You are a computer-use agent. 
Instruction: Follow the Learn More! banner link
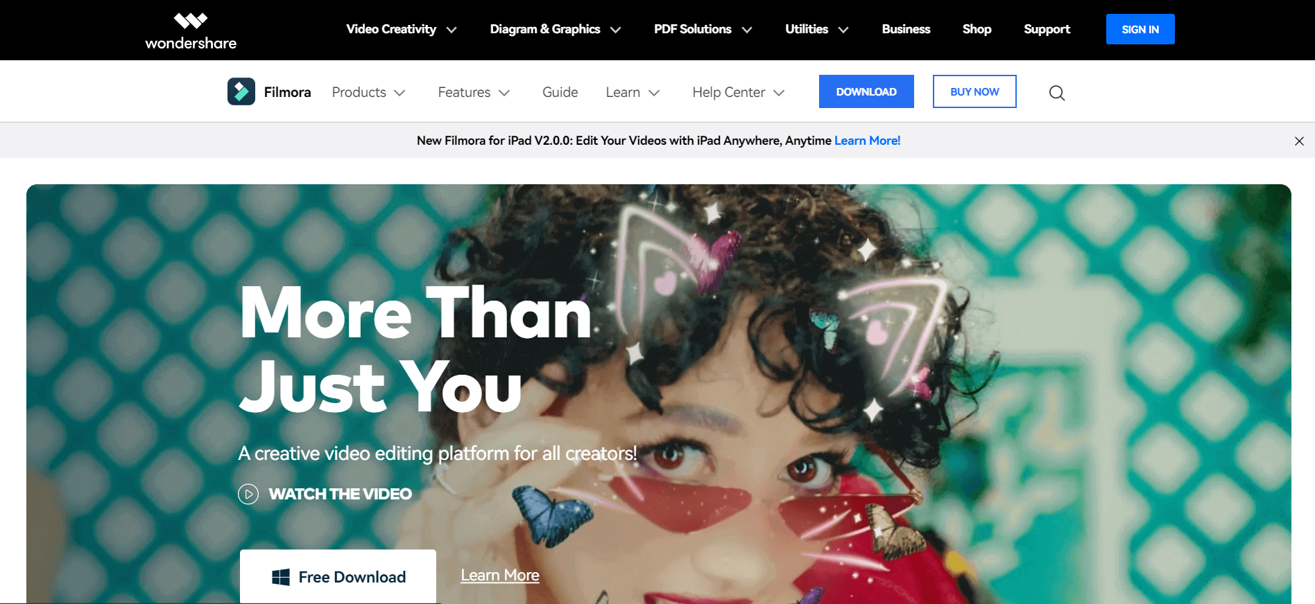tap(867, 141)
